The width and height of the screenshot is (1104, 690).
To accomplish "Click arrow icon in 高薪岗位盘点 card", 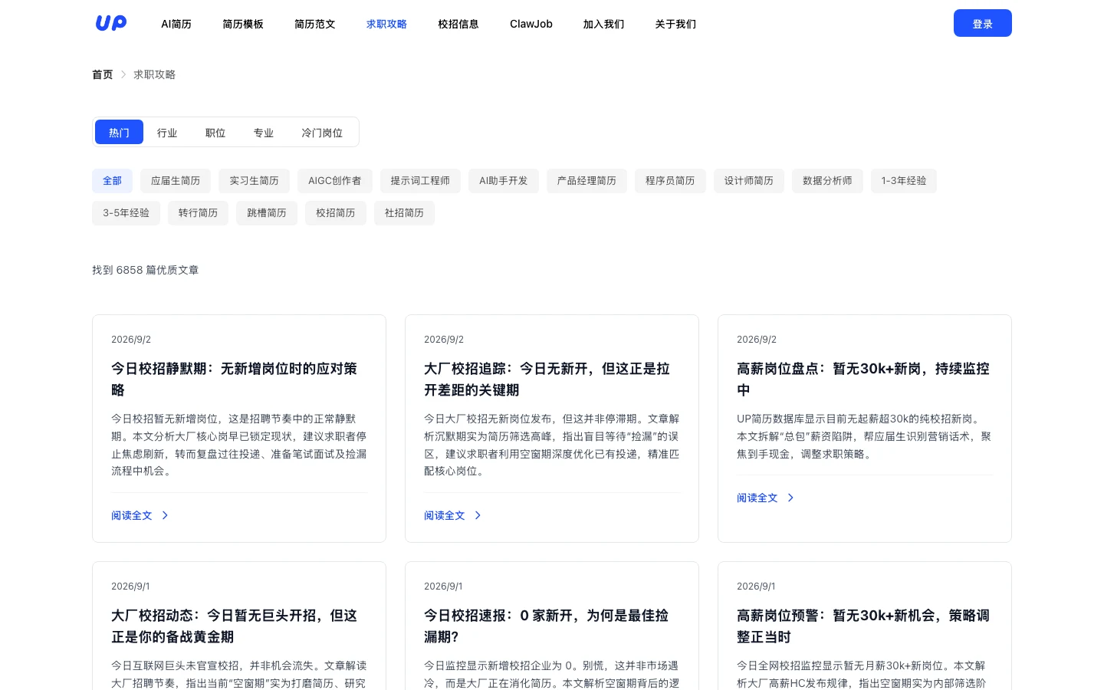I will tap(790, 498).
